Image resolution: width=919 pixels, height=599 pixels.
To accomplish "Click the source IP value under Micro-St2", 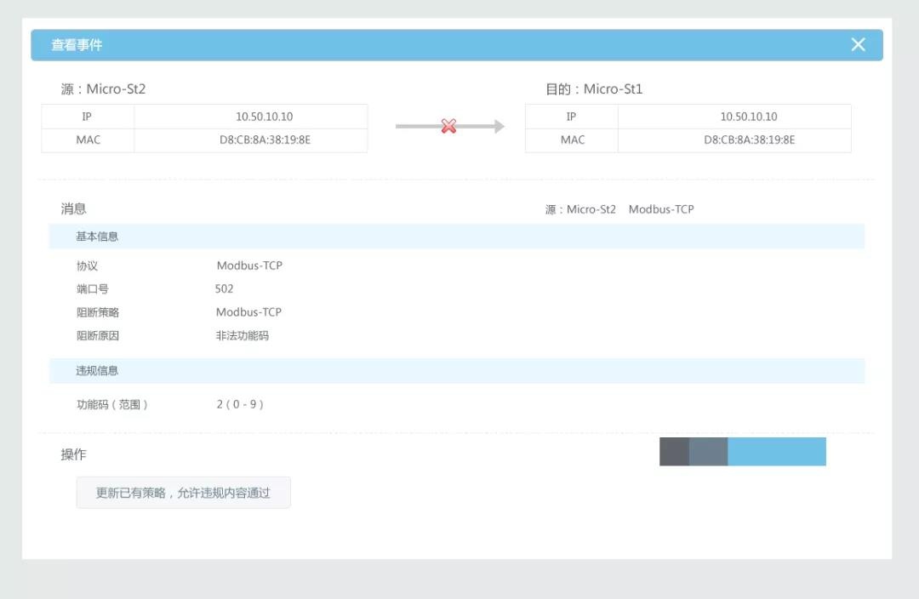I will (x=264, y=117).
